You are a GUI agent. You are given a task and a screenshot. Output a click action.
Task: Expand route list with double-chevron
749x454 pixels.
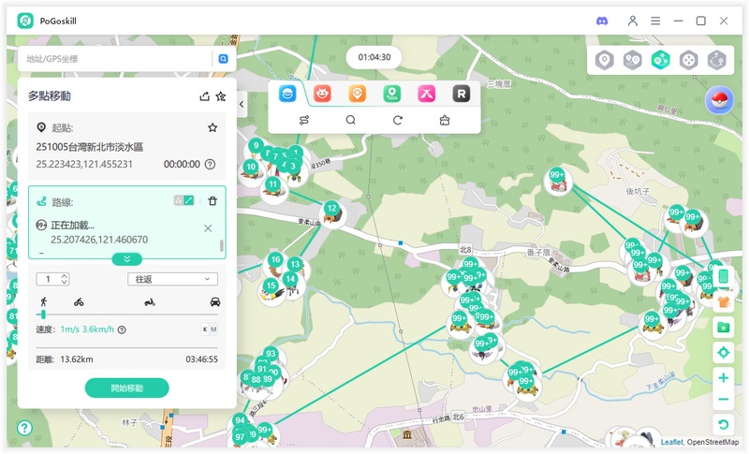(126, 258)
